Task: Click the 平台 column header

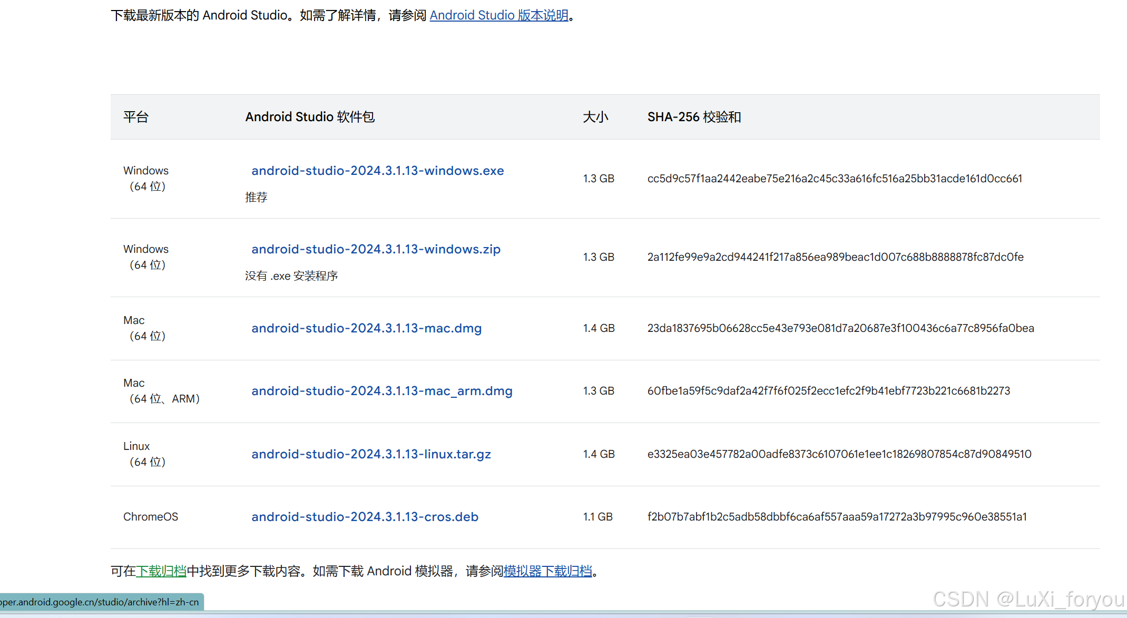Action: 136,117
